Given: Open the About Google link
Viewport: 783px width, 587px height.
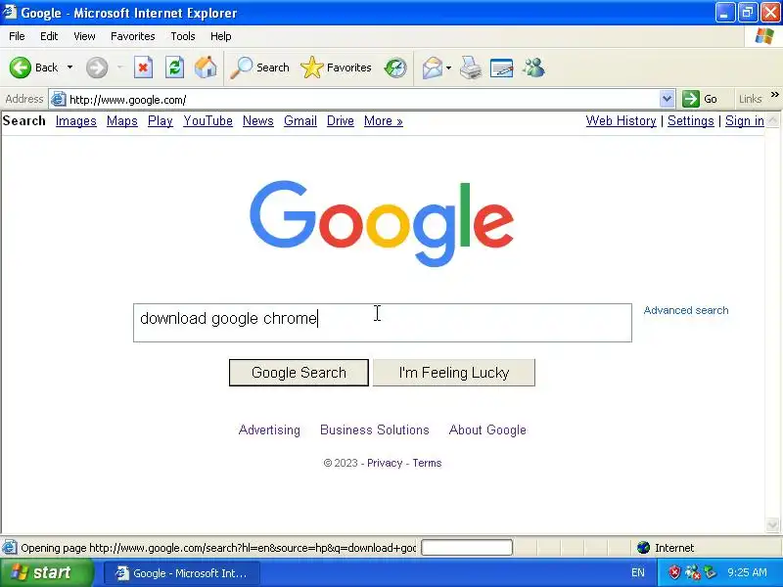Looking at the screenshot, I should click(x=487, y=429).
